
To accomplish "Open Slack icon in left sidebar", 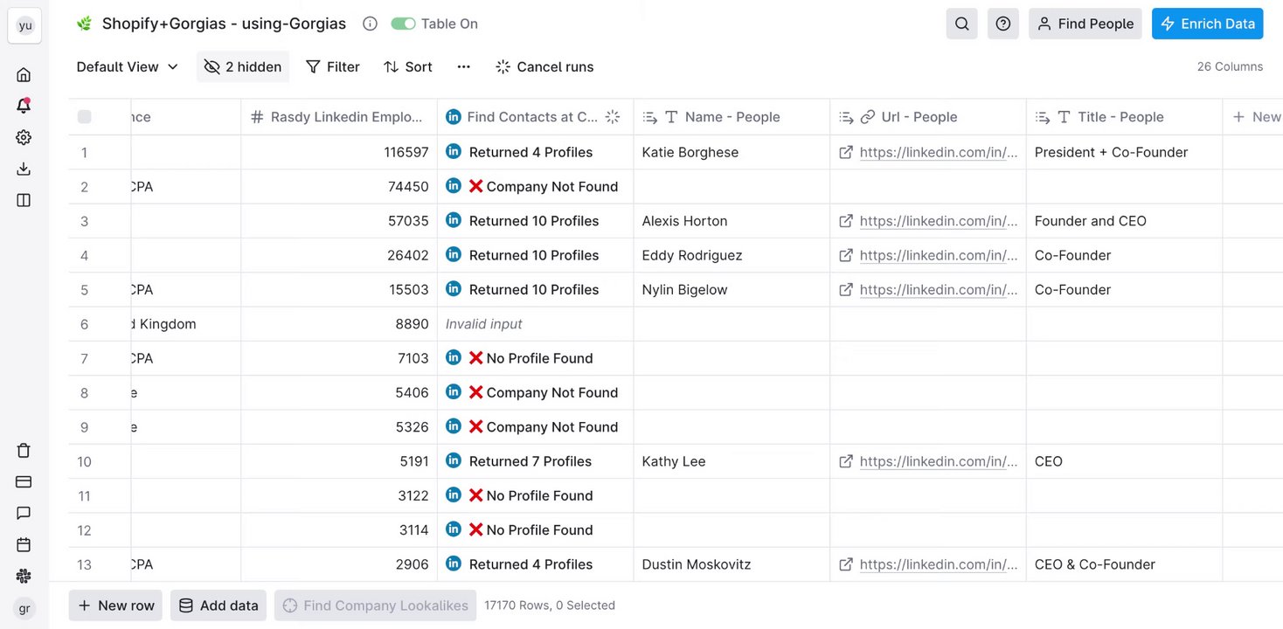I will point(24,577).
